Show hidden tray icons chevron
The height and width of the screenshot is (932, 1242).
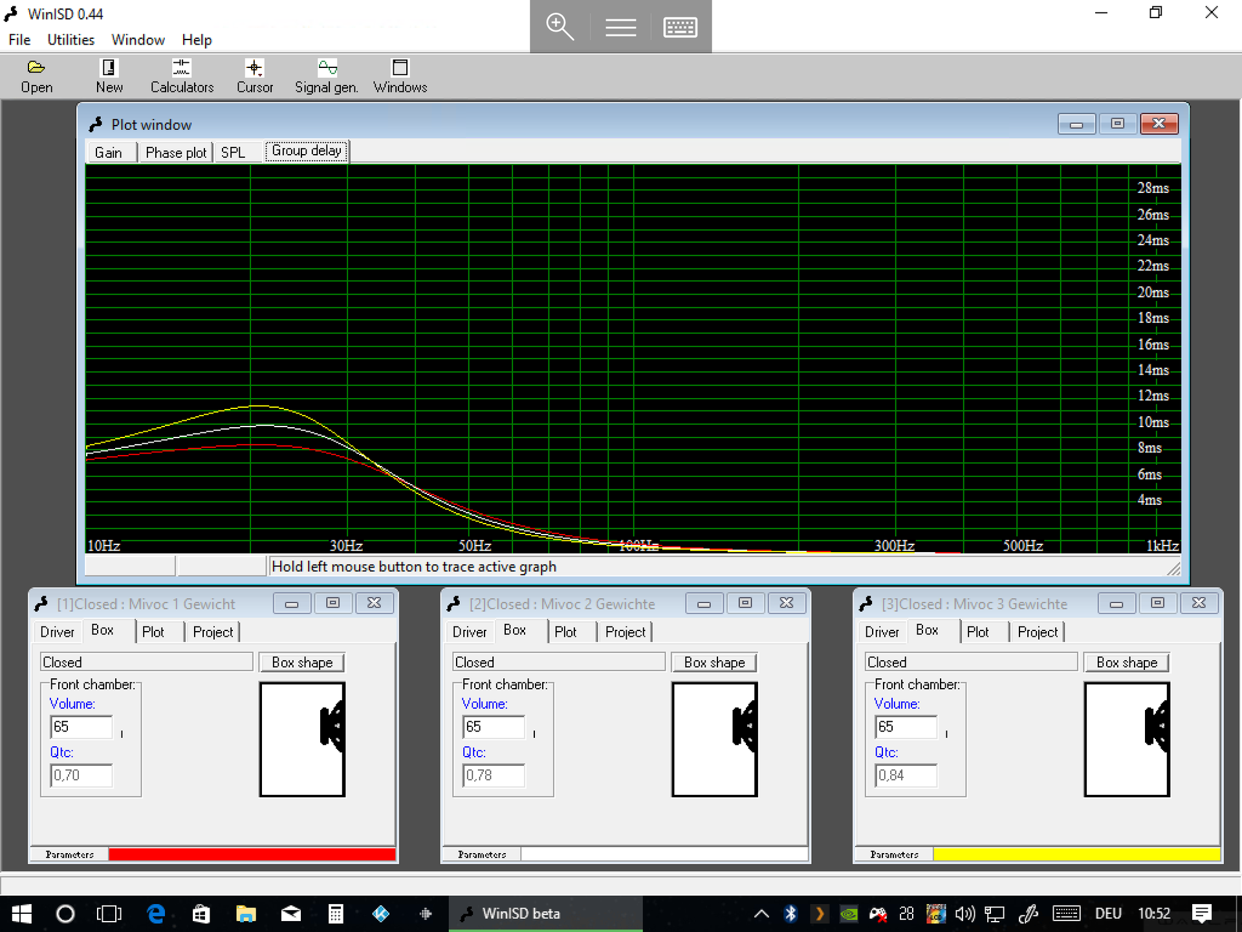[x=761, y=913]
